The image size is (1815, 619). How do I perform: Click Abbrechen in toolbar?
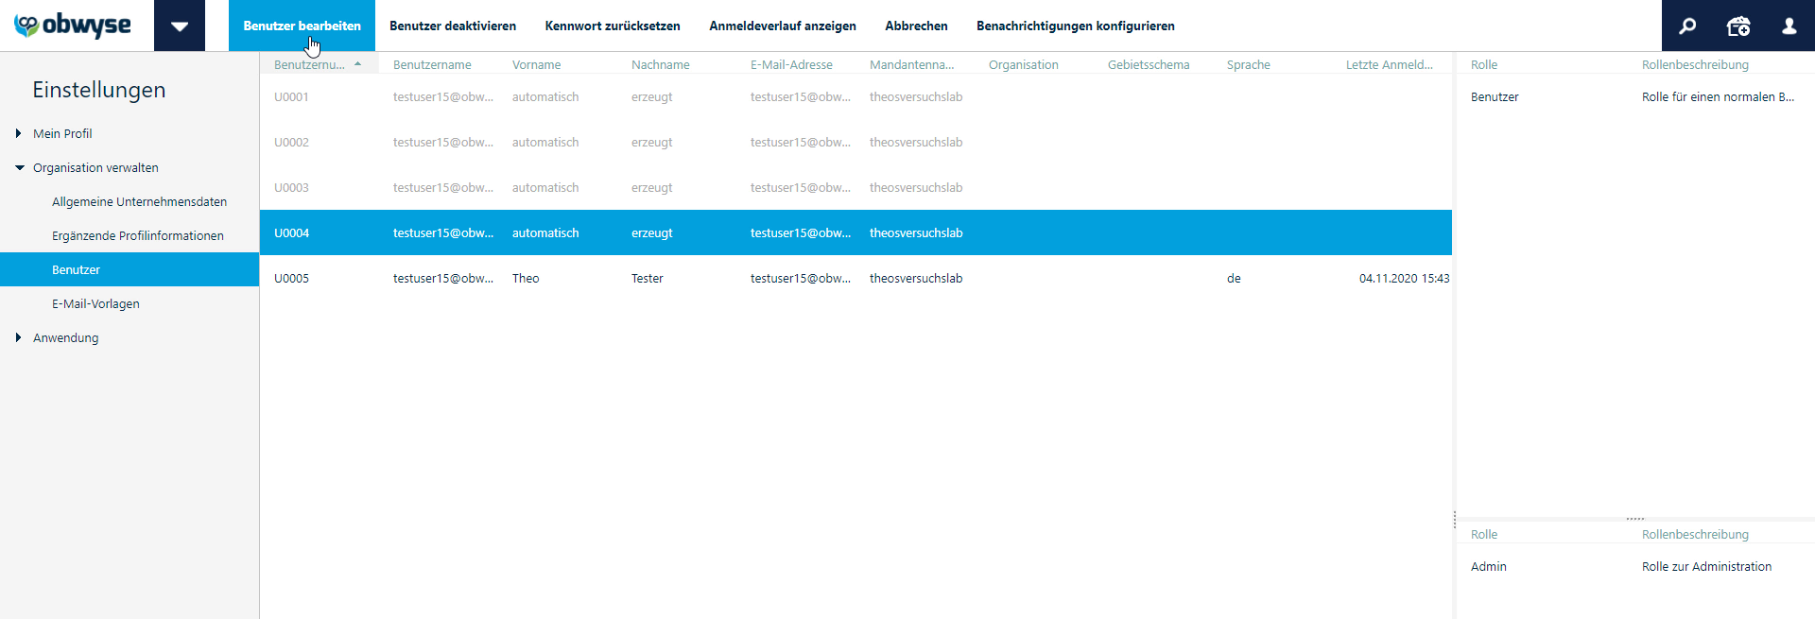[x=916, y=26]
